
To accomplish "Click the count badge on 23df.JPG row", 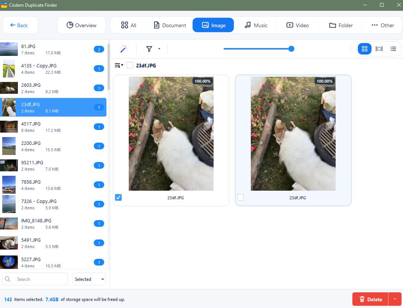I will [99, 107].
